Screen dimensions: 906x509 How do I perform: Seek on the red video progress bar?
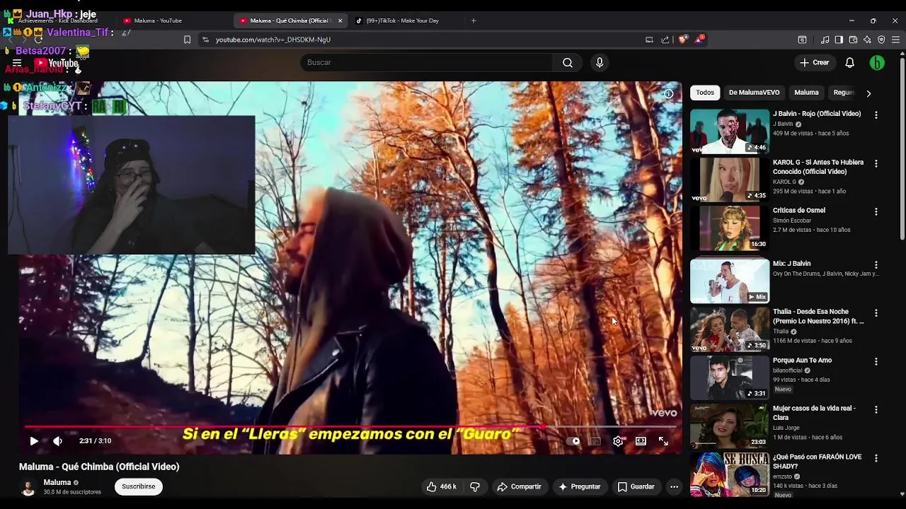click(351, 427)
